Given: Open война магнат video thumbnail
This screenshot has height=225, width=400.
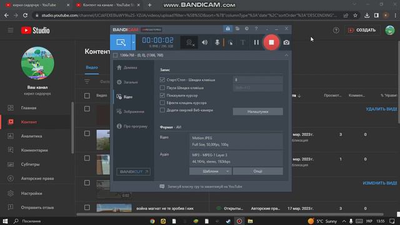Looking at the screenshot, I should pyautogui.click(x=114, y=208).
